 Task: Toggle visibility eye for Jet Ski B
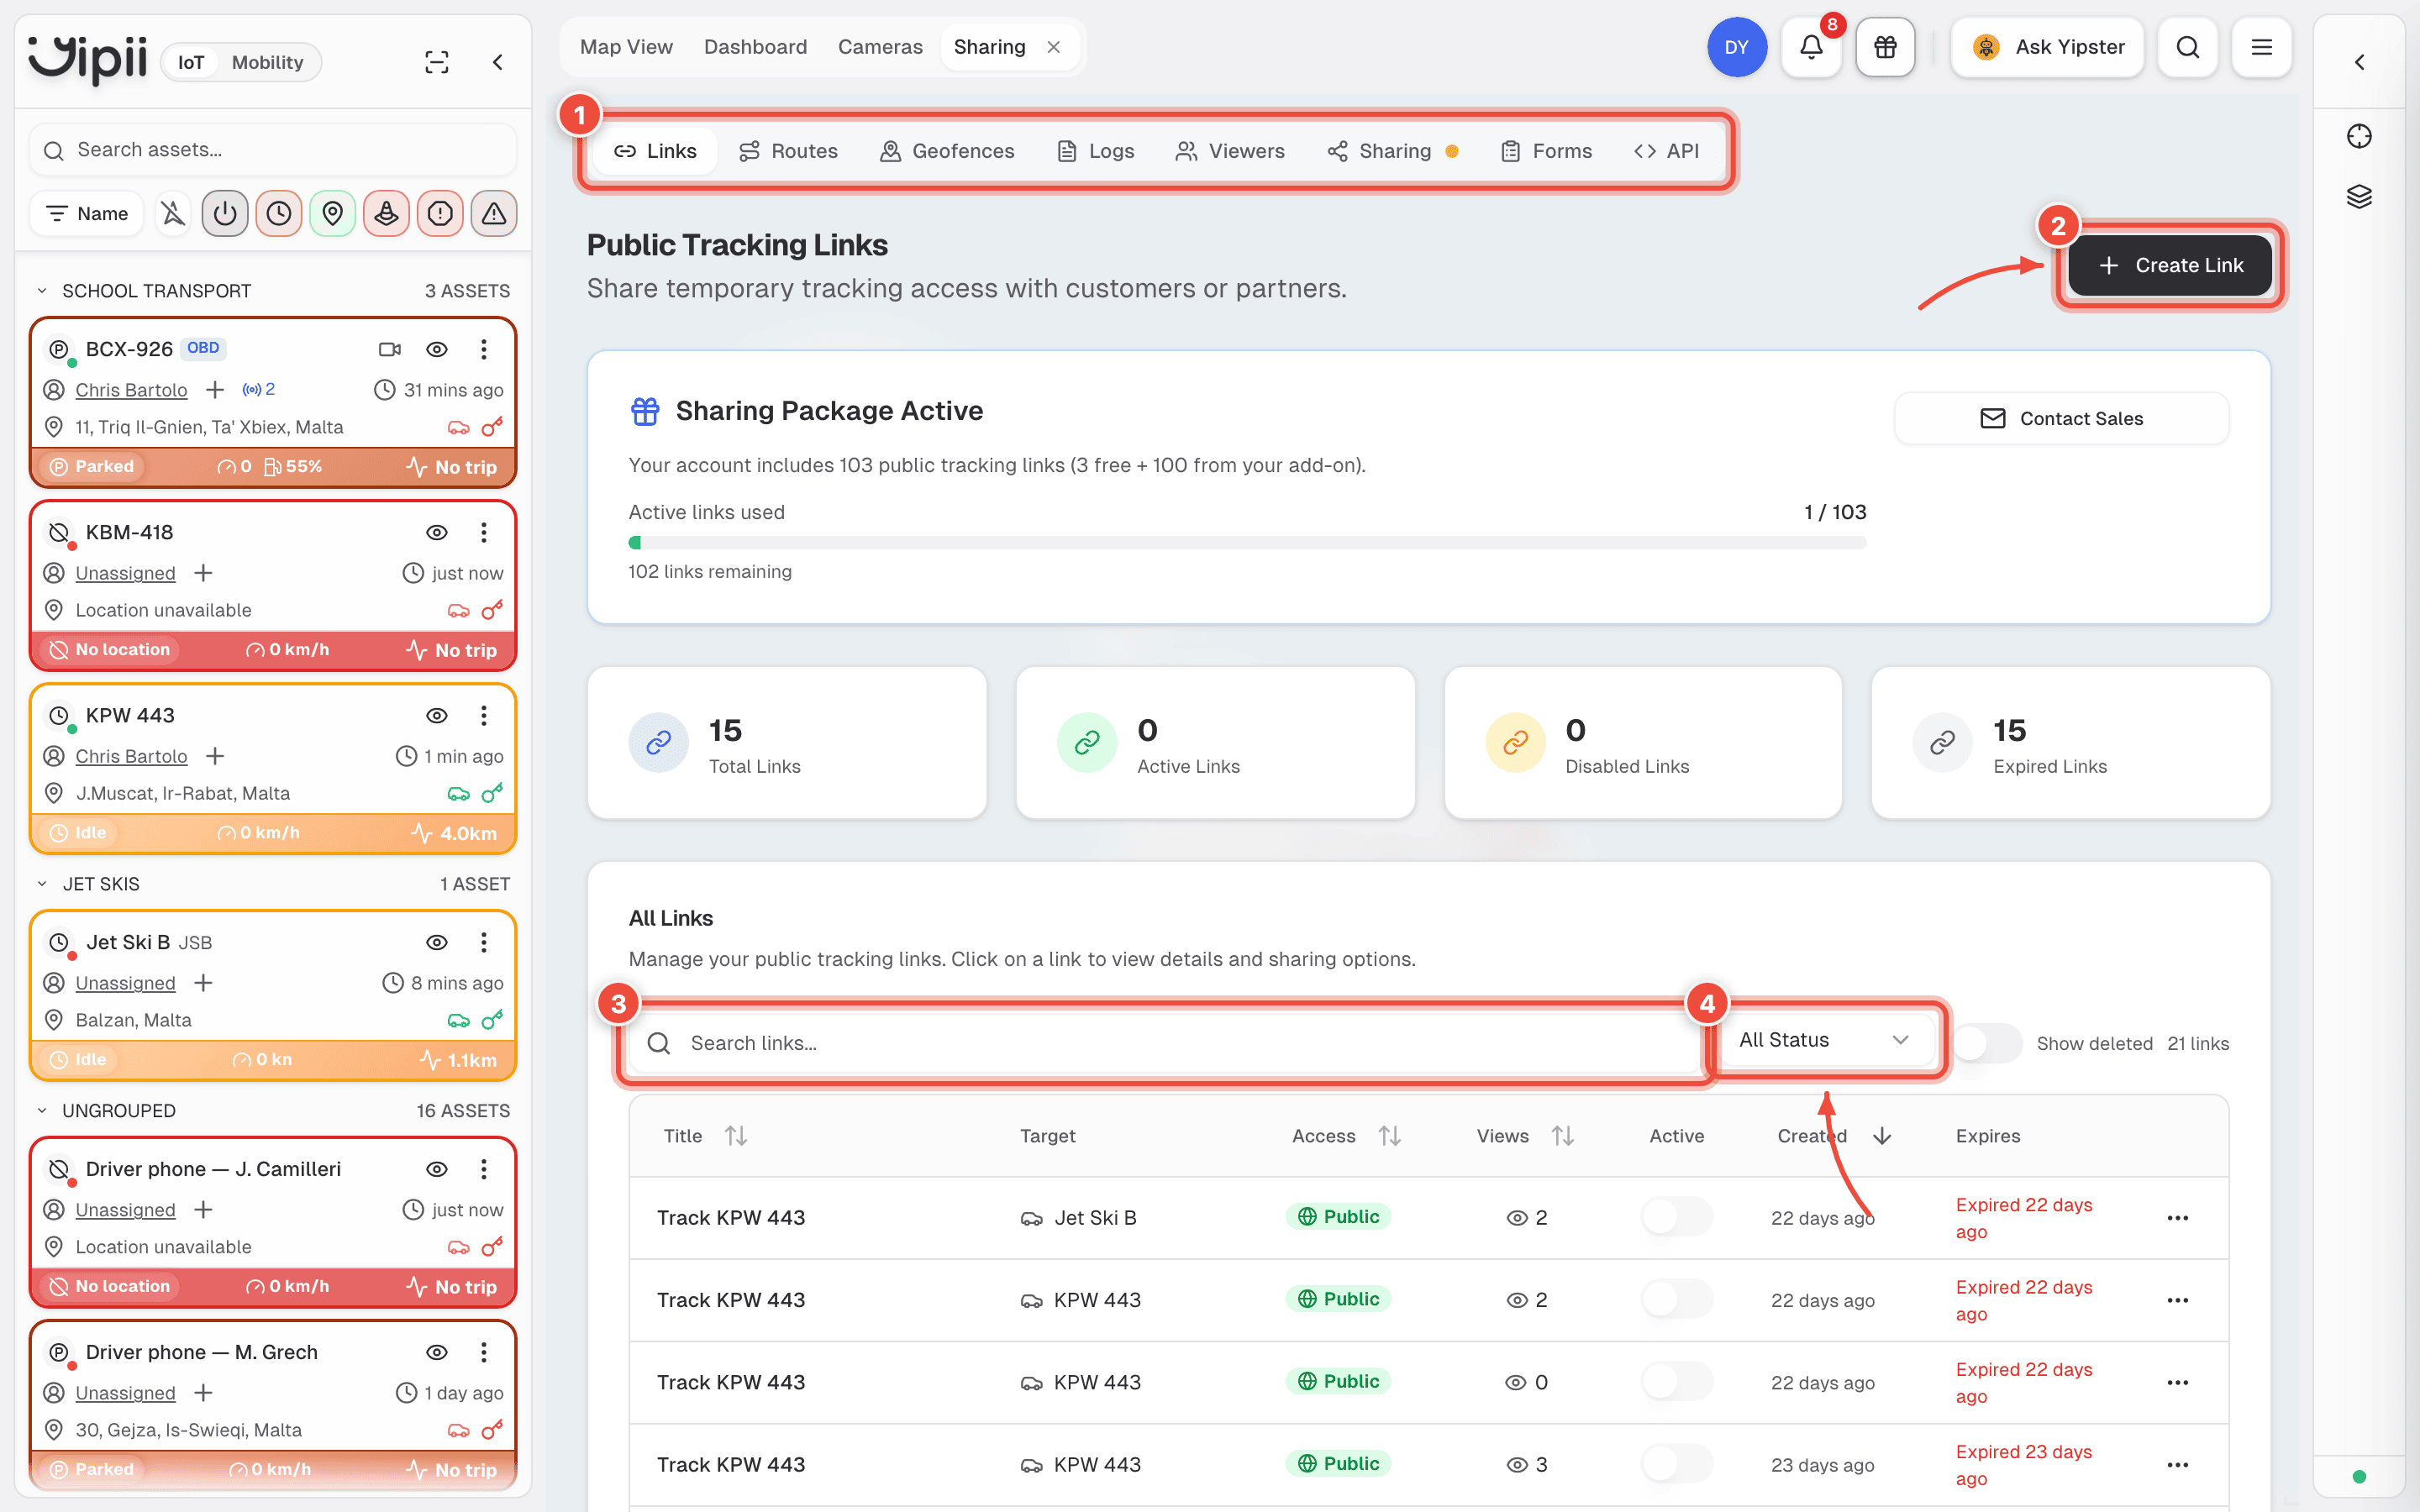pyautogui.click(x=437, y=942)
